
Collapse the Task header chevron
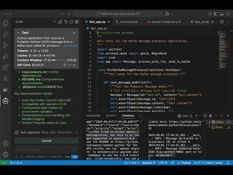18,33
